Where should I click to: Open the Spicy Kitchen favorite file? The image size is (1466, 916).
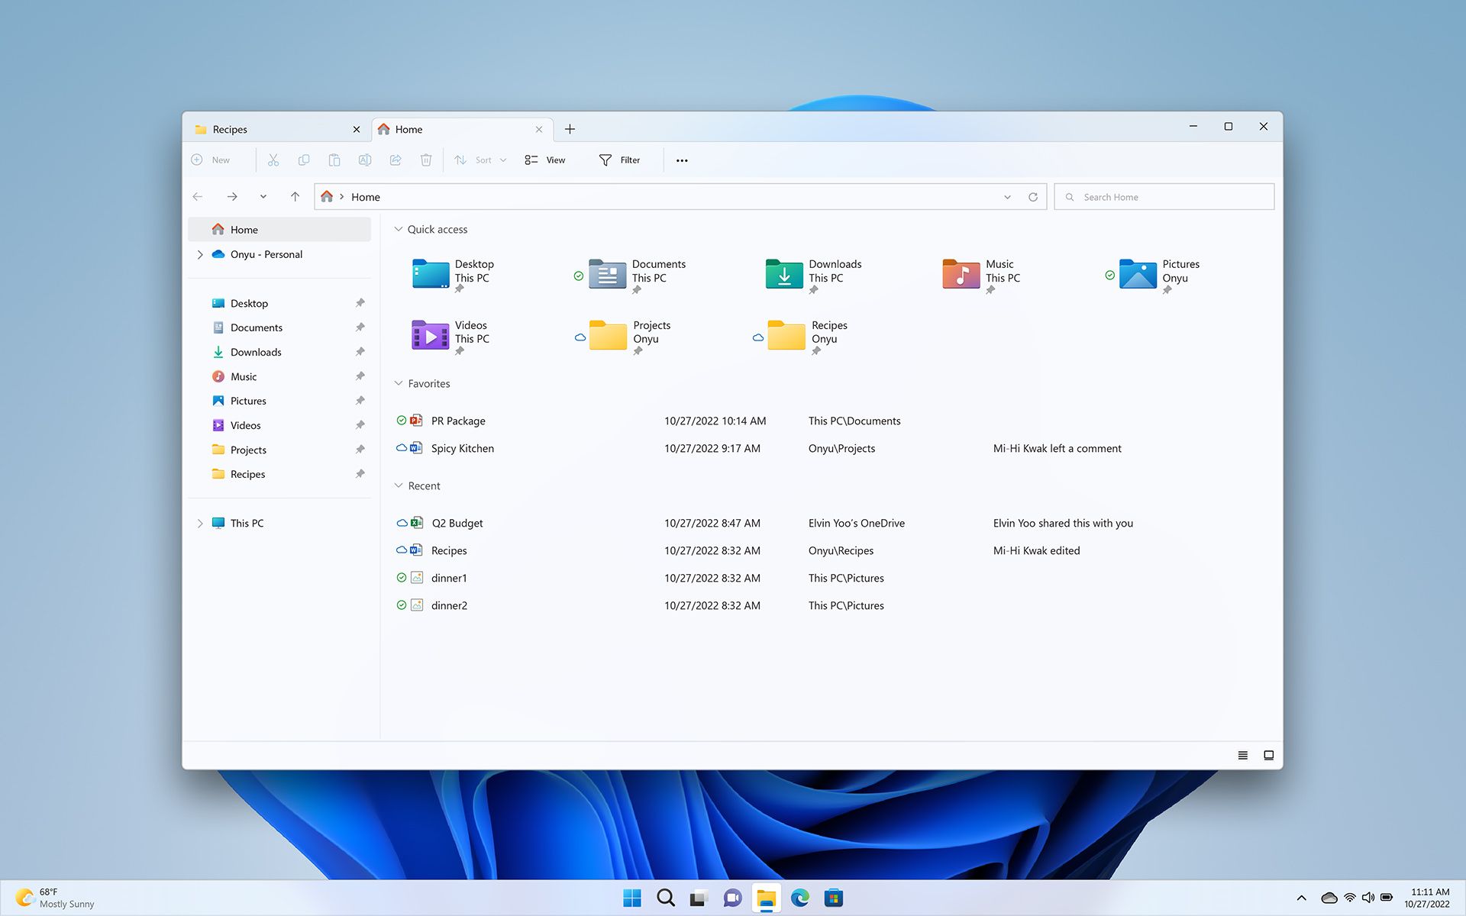pyautogui.click(x=462, y=447)
